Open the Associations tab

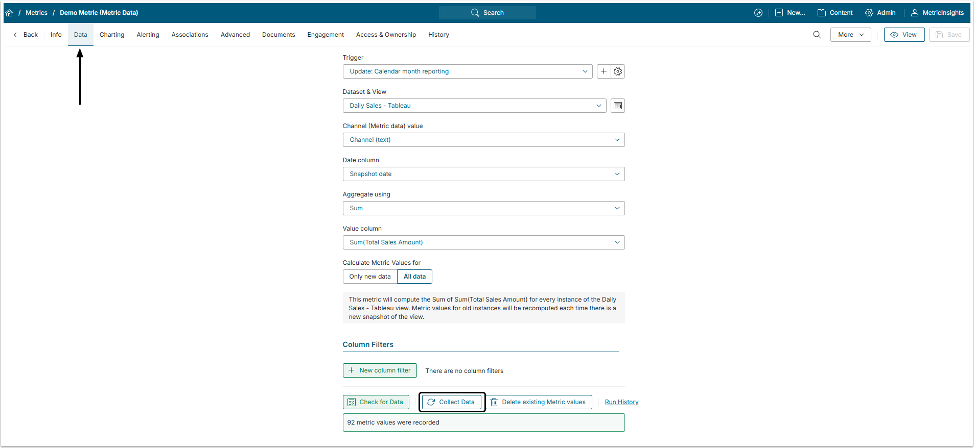(190, 35)
